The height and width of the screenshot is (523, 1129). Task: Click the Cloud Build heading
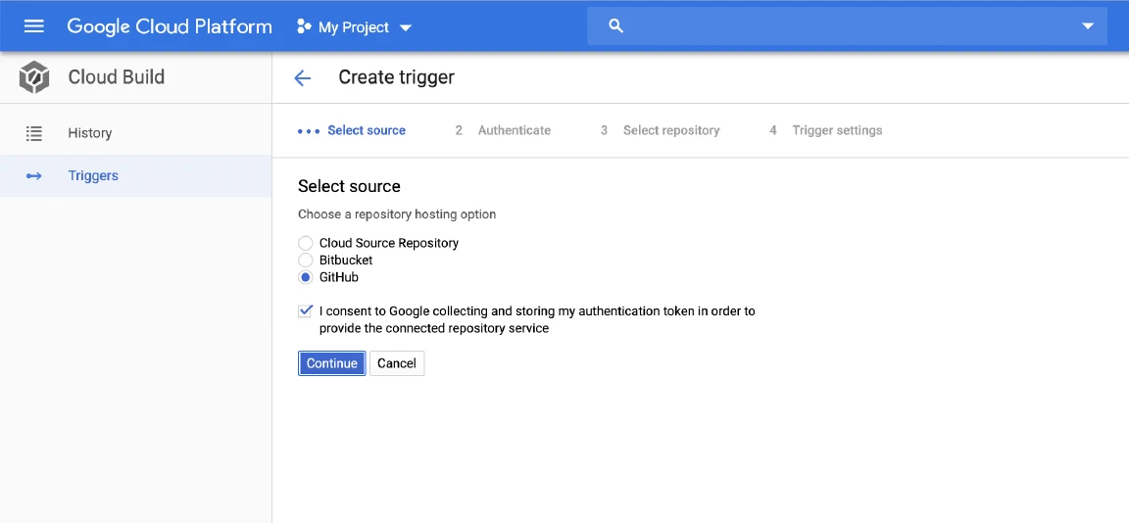pos(116,77)
